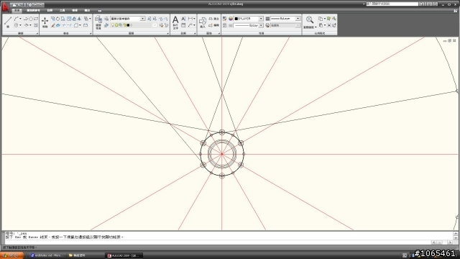Screen dimensions: 460x259
Task: Select the Rotate tool in Modify panel
Action: (57, 19)
